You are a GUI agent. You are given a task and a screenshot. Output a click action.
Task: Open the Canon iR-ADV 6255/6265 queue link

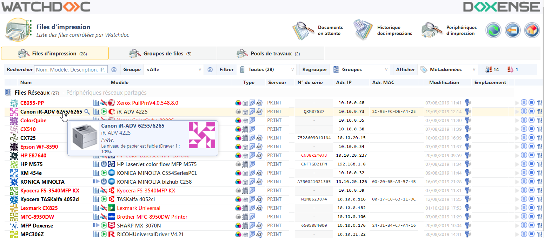(x=51, y=112)
